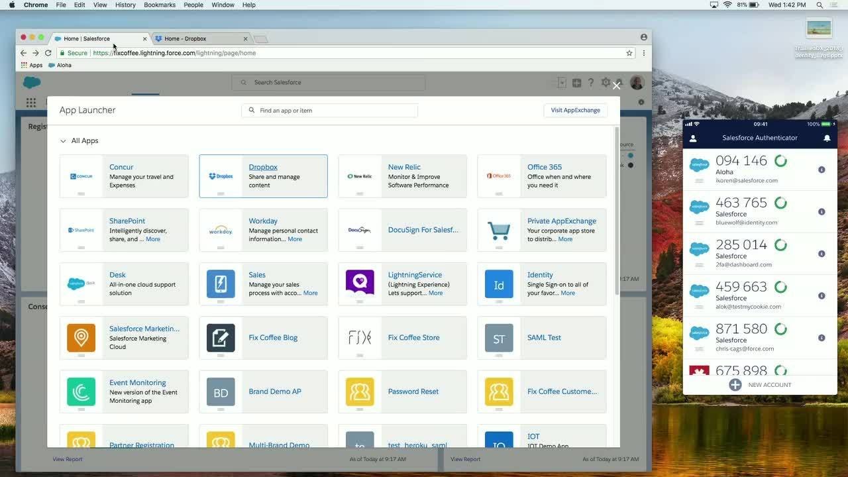The width and height of the screenshot is (848, 477).
Task: Show info for 2fa@dashboard.com account
Action: click(821, 254)
